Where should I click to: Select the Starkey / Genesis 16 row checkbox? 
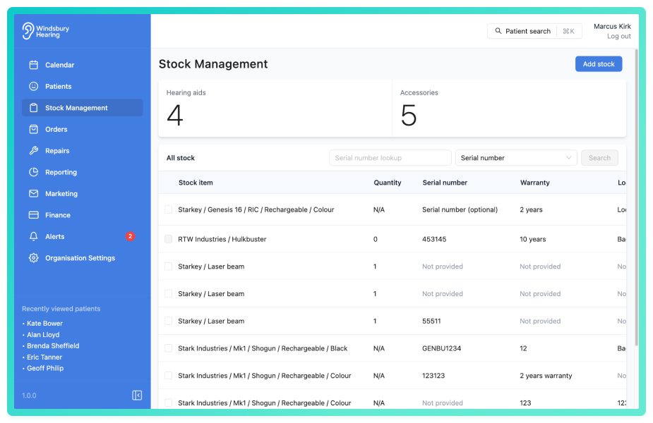click(168, 209)
